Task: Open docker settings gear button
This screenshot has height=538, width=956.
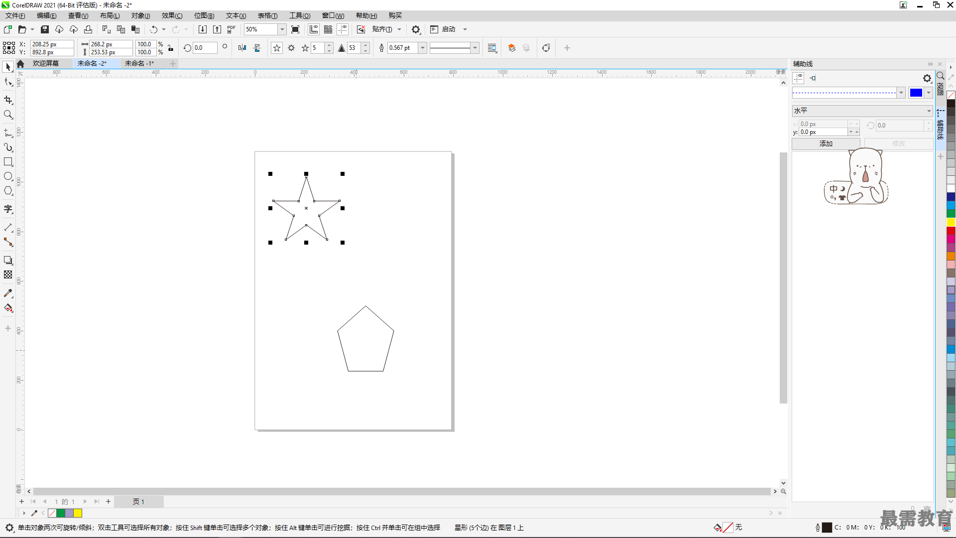Action: (x=927, y=78)
